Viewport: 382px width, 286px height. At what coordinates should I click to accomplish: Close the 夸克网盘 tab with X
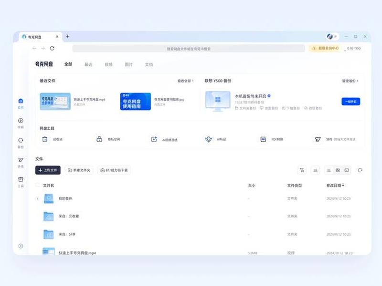click(x=57, y=37)
